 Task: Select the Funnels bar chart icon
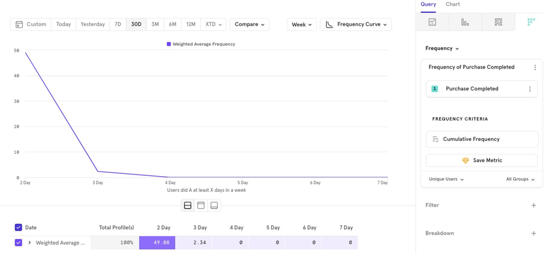click(465, 22)
